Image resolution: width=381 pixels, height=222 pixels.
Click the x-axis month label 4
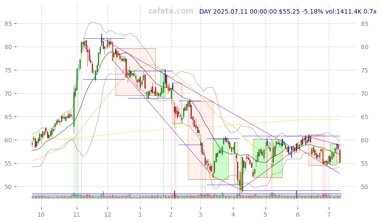point(233,215)
